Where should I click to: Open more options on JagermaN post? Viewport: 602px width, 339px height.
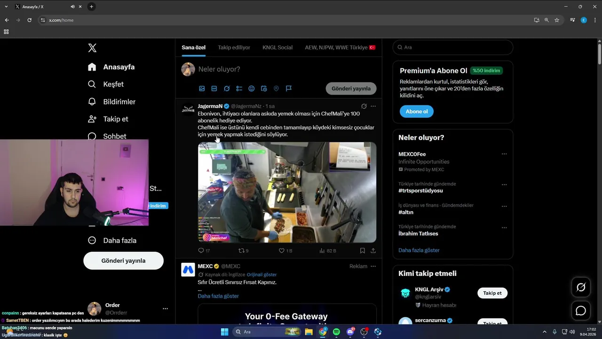coord(373,106)
